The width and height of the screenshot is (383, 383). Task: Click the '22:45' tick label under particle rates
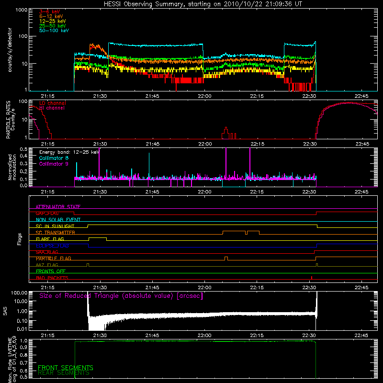coord(362,144)
